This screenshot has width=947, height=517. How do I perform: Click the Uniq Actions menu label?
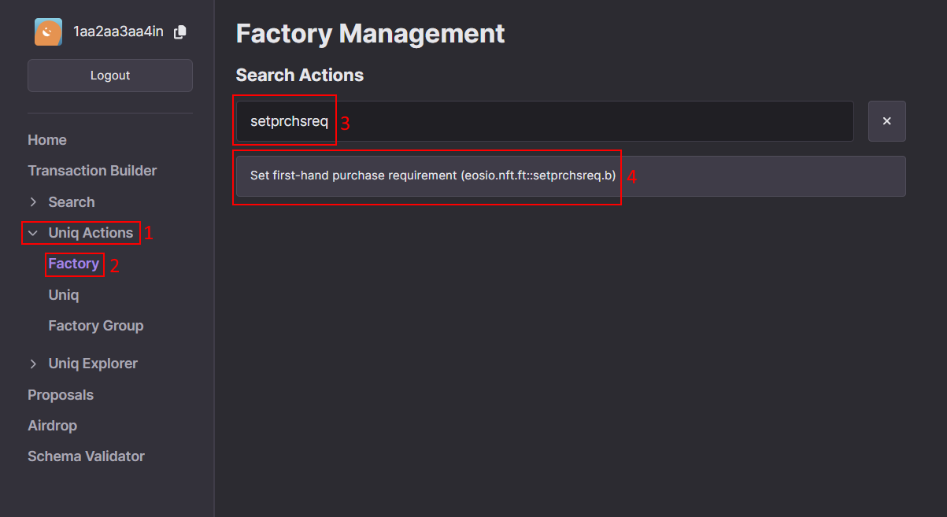point(91,233)
